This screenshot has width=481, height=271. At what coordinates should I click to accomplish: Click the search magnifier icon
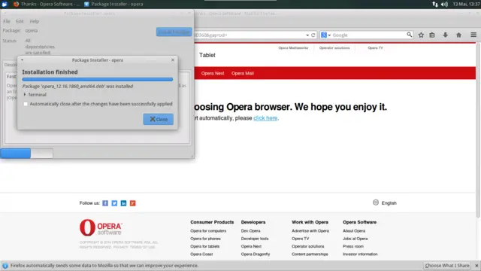click(x=409, y=35)
